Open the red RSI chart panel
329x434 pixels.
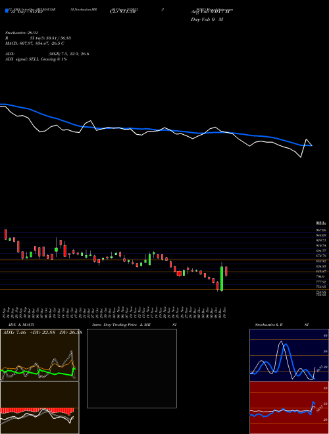[x=289, y=408]
